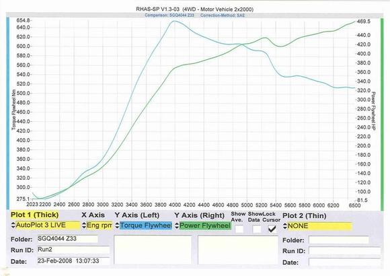Click the Plot 1 Date field
The image size is (390, 276).
click(73, 261)
